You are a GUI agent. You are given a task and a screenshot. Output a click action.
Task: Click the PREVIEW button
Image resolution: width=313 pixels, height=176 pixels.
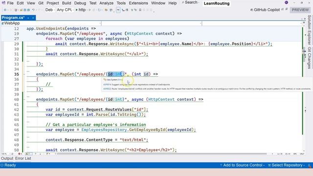point(300,10)
